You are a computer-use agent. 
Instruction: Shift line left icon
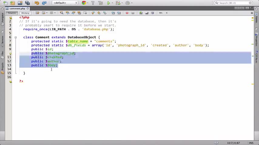click(113, 13)
